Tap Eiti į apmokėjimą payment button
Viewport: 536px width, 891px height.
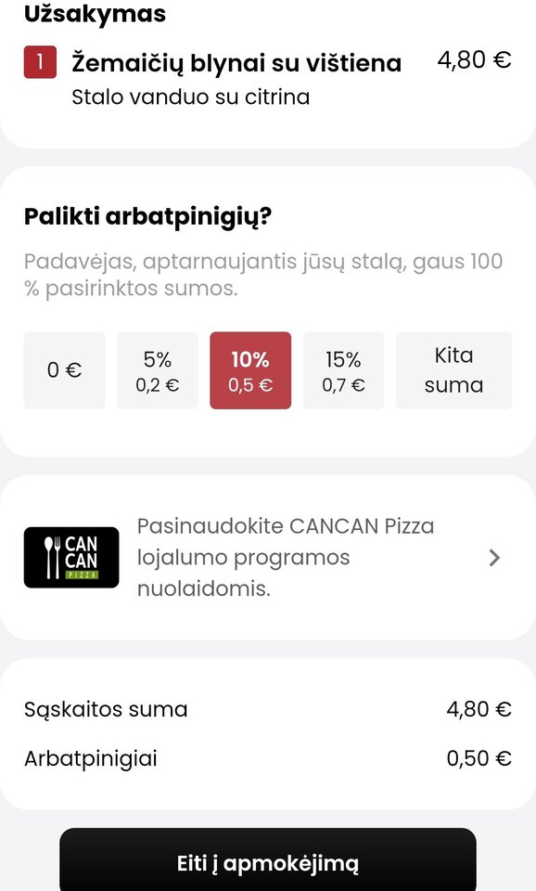point(268,861)
